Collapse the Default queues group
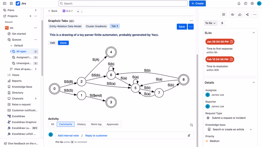 pos(11,46)
